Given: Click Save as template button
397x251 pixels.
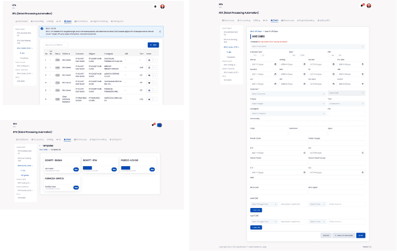Looking at the screenshot, I should tap(344, 236).
